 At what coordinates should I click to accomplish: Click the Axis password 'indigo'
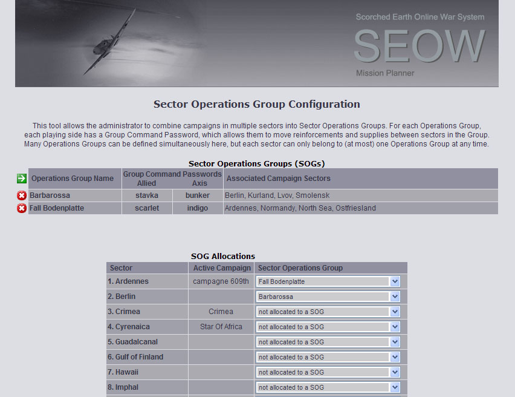click(x=198, y=208)
